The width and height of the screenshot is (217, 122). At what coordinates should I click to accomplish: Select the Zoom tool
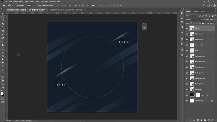(3, 84)
